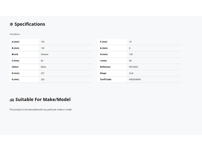Click the E (mm) value 200
The image size is (202, 151).
[42, 80]
